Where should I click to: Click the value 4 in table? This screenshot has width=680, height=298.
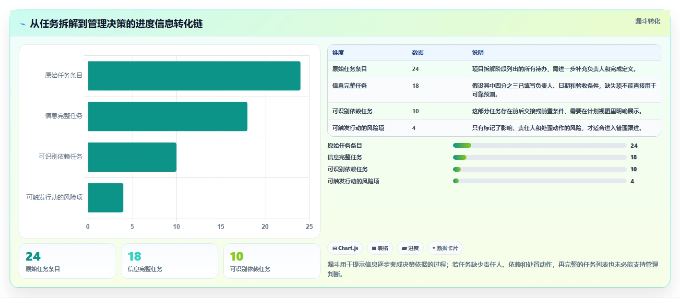coord(414,128)
